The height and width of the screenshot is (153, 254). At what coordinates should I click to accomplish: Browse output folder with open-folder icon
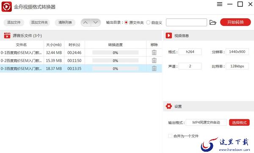point(213,22)
